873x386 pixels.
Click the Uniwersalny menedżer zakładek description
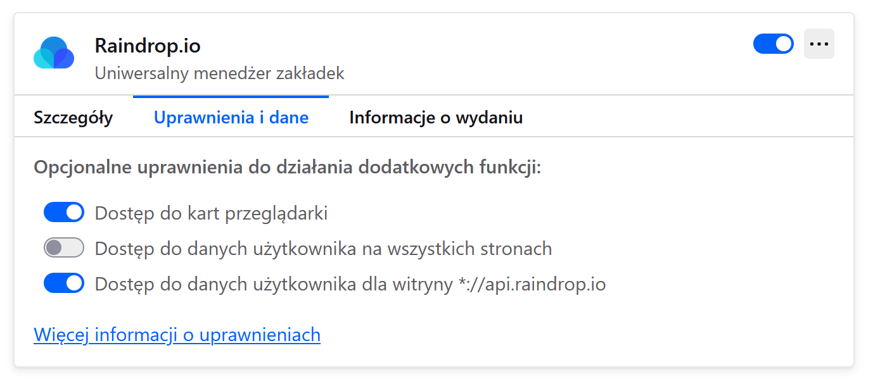pos(219,73)
